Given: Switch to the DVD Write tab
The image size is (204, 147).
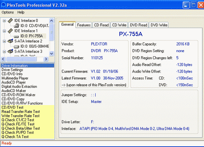Looking at the screenshot, I should [159, 25].
